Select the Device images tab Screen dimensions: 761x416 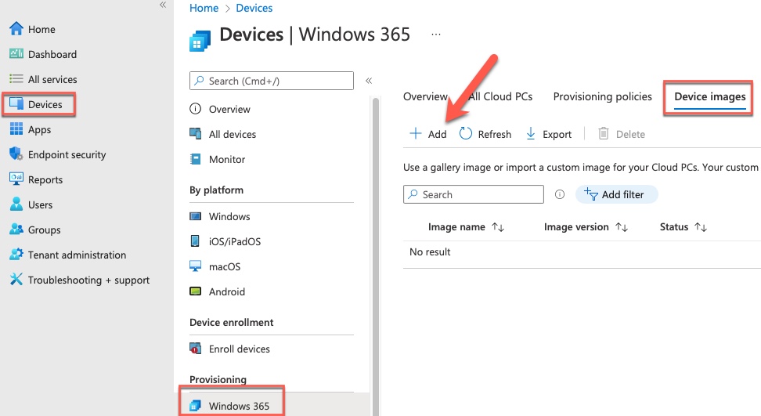point(709,96)
